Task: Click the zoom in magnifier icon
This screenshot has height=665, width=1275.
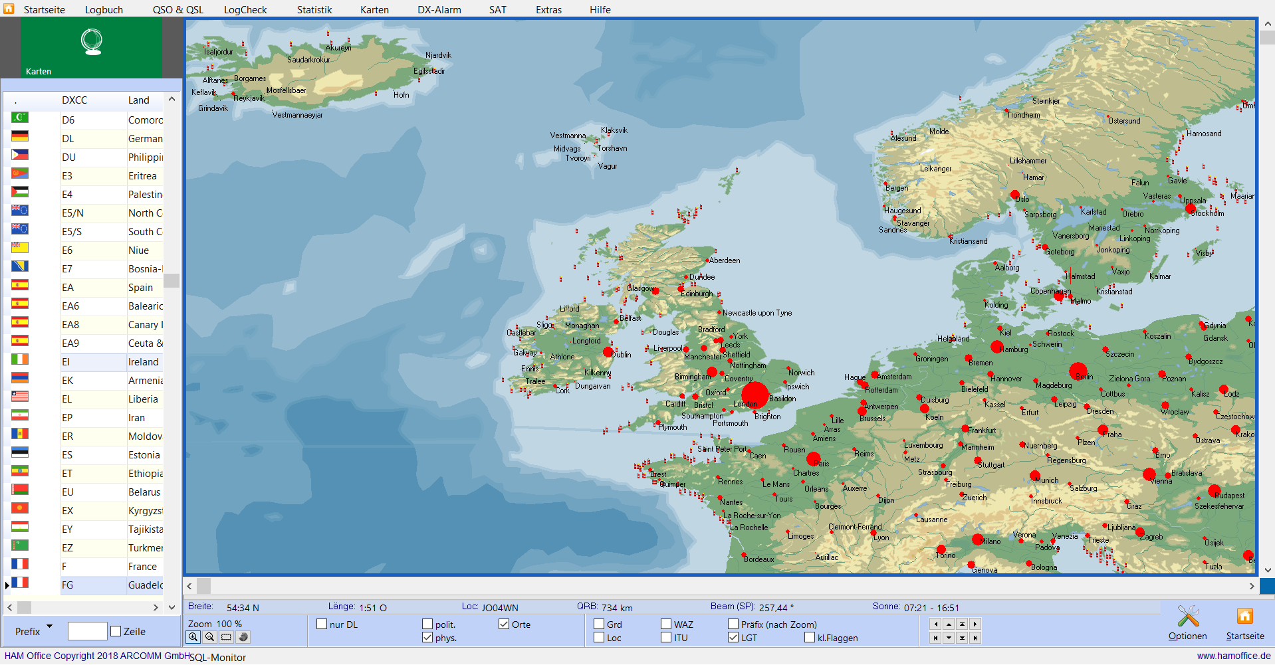Action: (193, 637)
